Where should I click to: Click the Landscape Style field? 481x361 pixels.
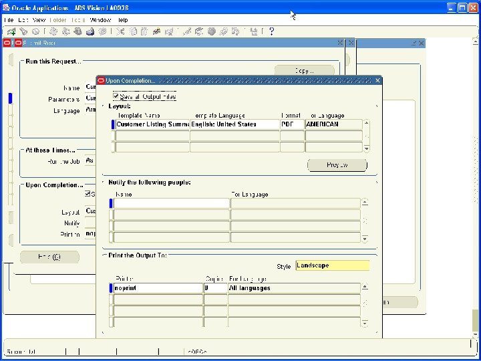click(332, 265)
